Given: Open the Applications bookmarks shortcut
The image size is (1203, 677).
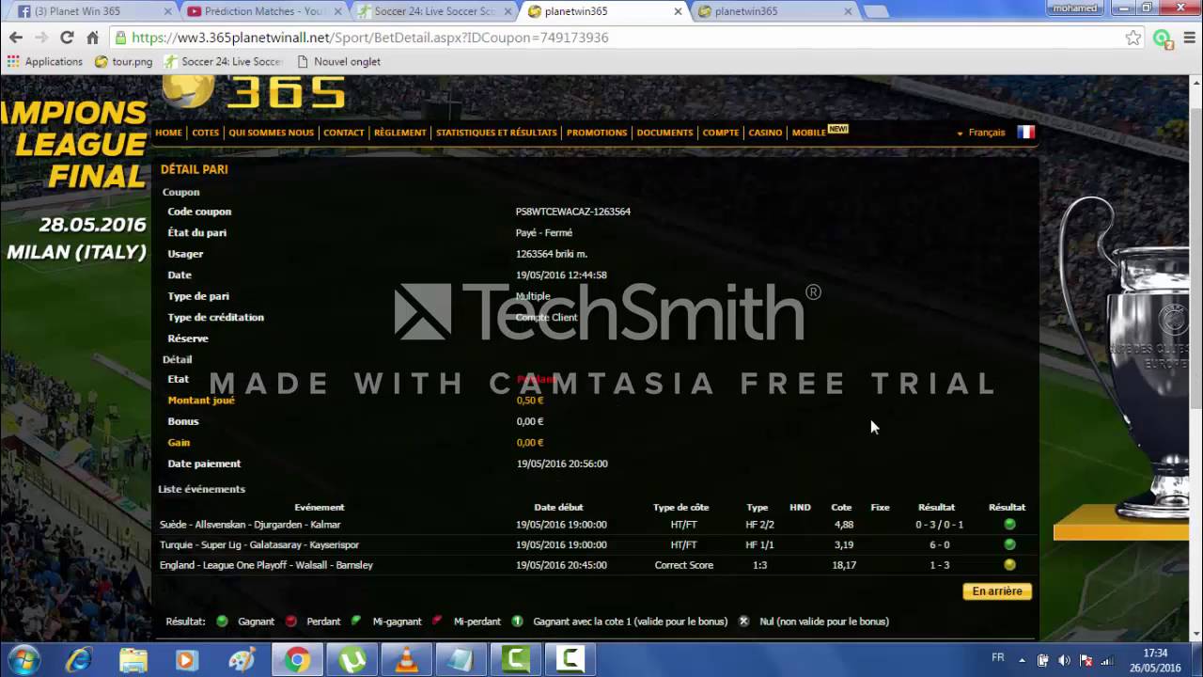Looking at the screenshot, I should [x=45, y=61].
